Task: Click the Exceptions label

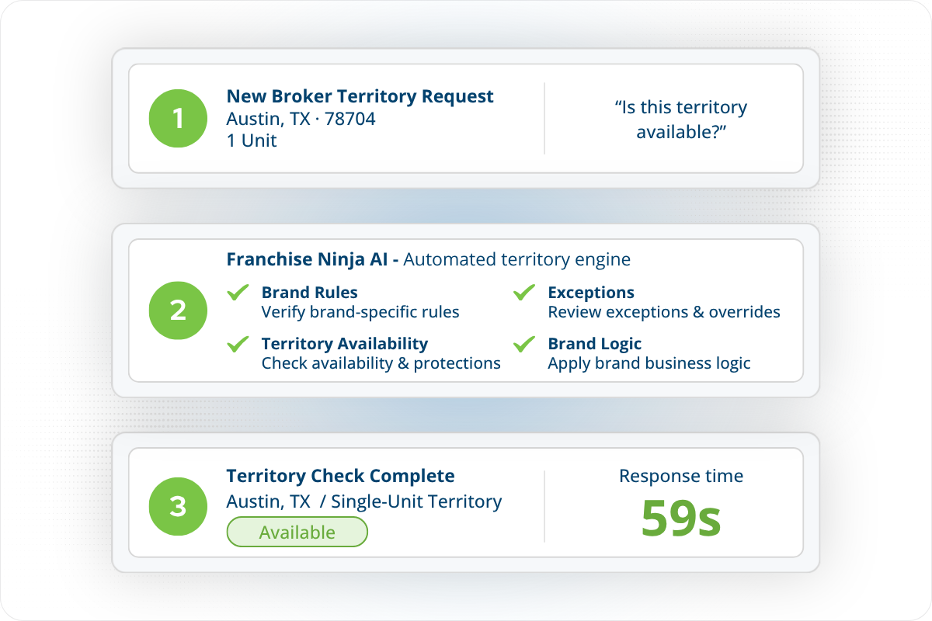Action: coord(591,293)
